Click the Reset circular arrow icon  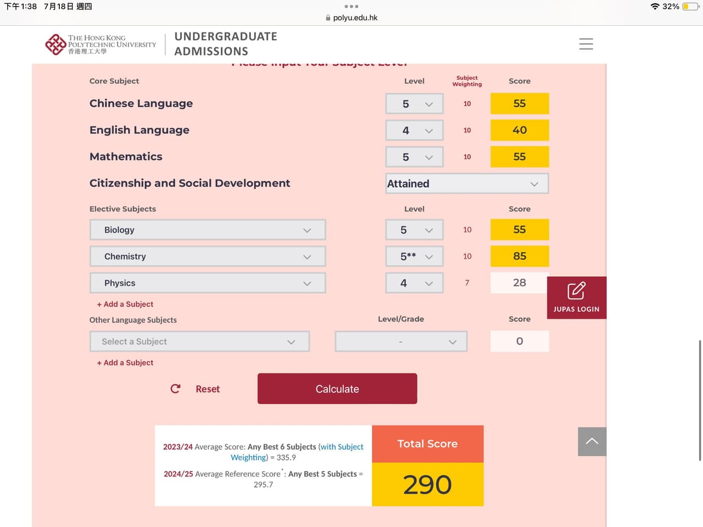[x=176, y=389]
